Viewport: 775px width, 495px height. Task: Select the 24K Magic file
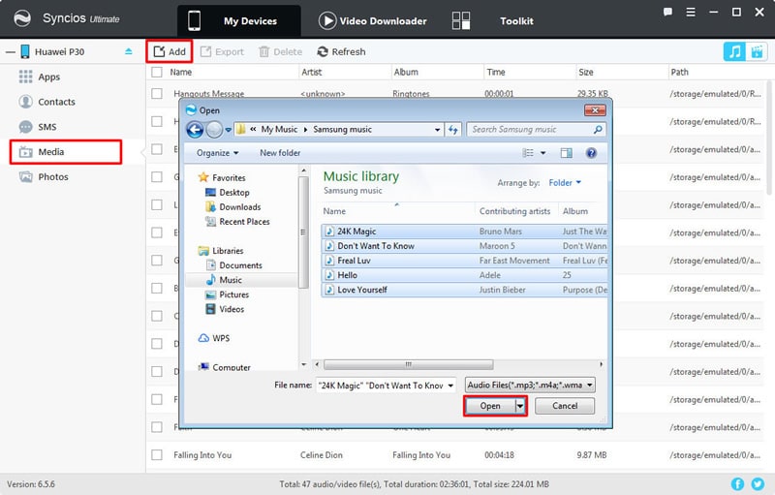tap(464, 232)
